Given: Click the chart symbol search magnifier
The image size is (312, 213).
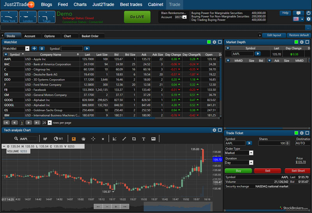Looking at the screenshot, I should [x=16, y=139].
